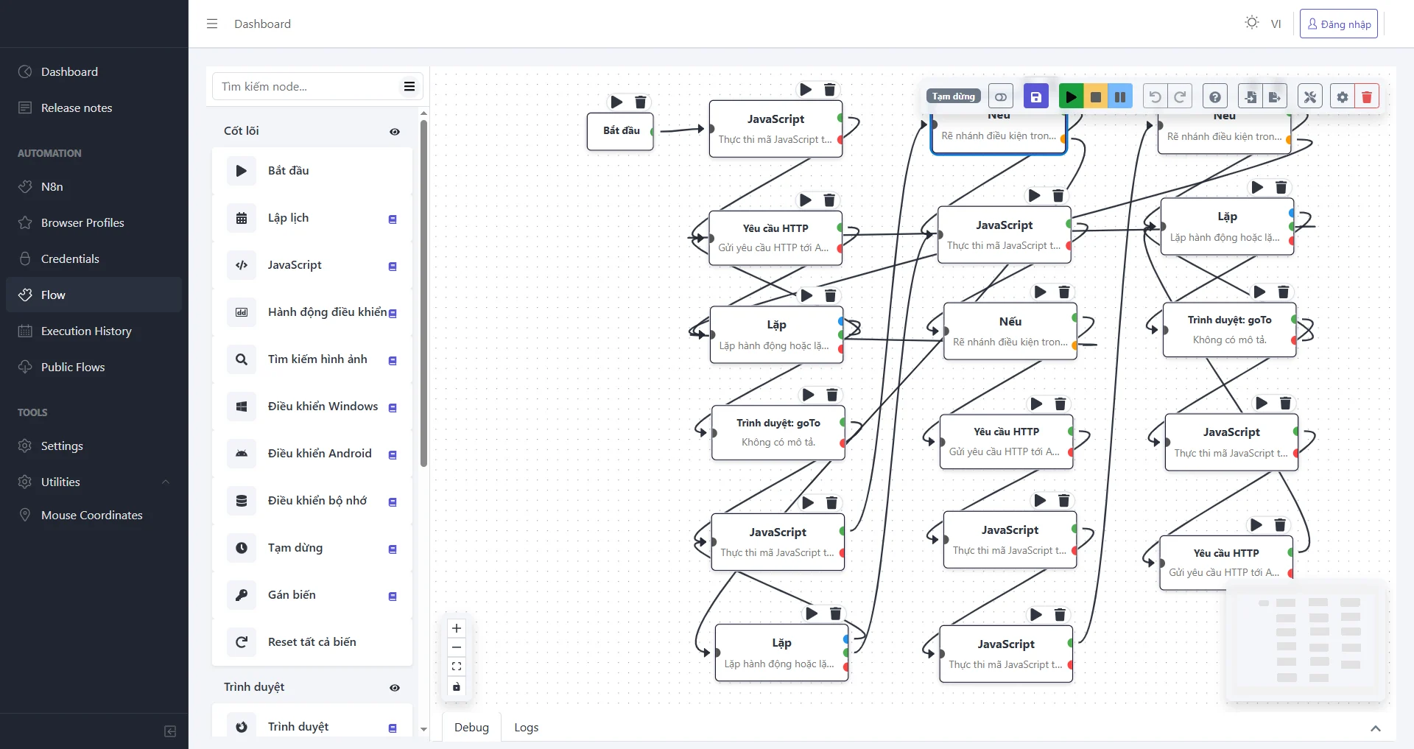1414x749 pixels.
Task: Save the flow with the purple save icon
Action: 1035,96
